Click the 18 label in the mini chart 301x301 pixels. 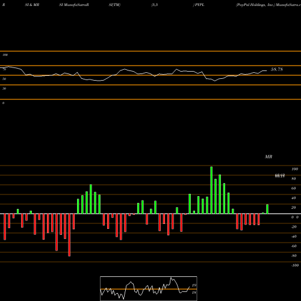194,293
